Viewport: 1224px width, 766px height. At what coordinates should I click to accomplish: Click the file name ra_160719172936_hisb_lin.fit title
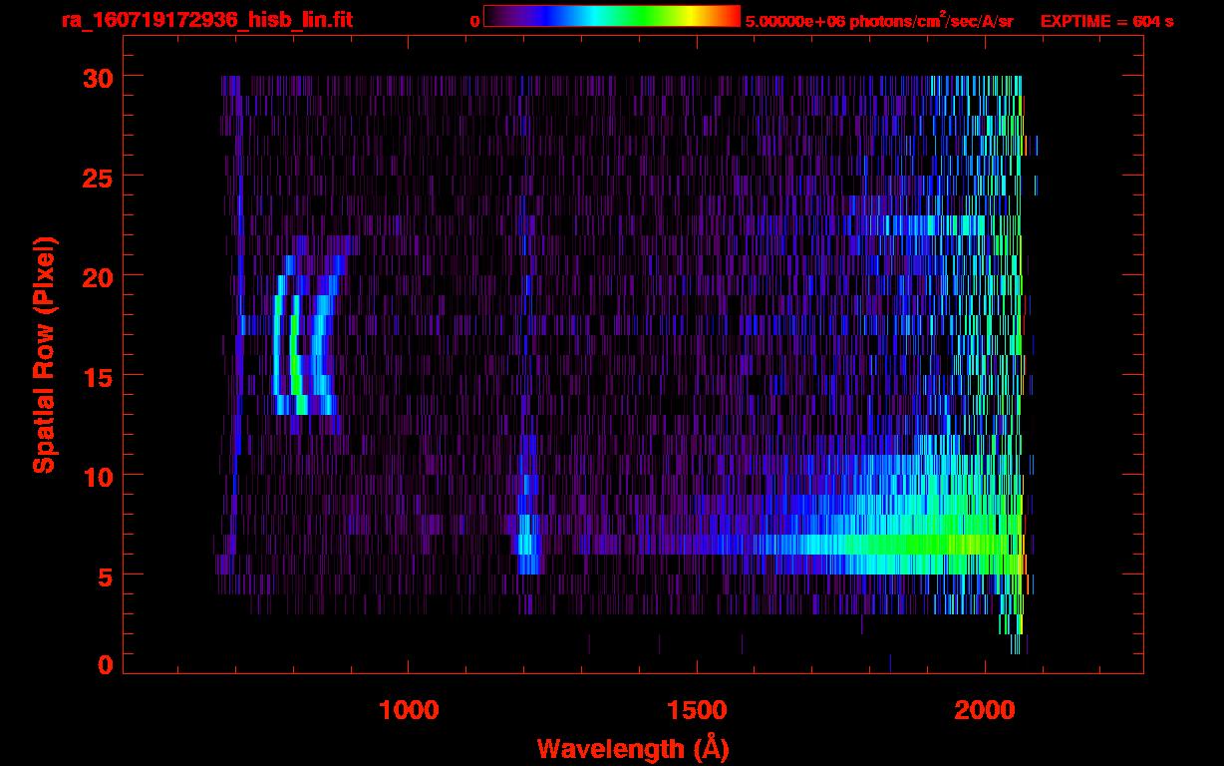206,20
